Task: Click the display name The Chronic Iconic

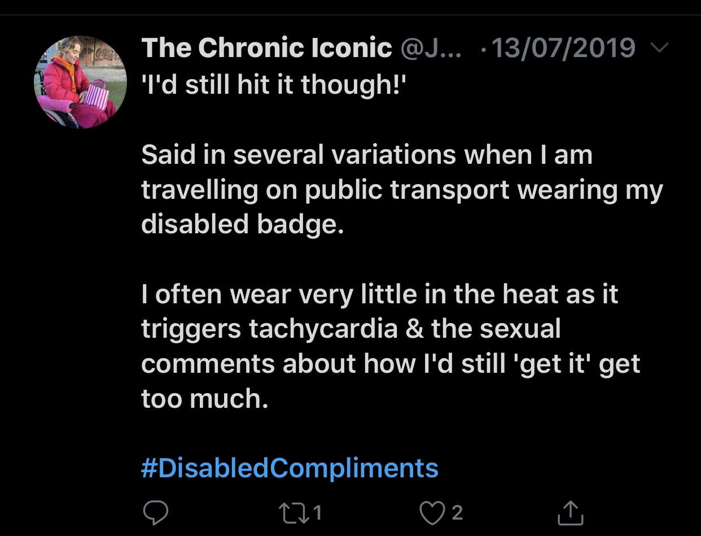Action: click(x=267, y=48)
